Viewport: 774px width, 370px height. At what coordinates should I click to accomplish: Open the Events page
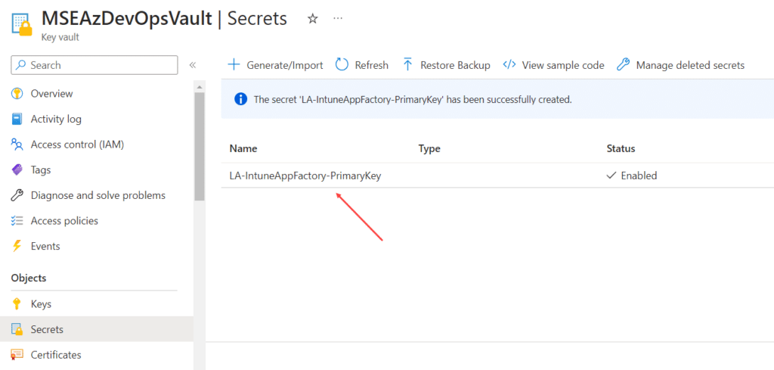45,246
